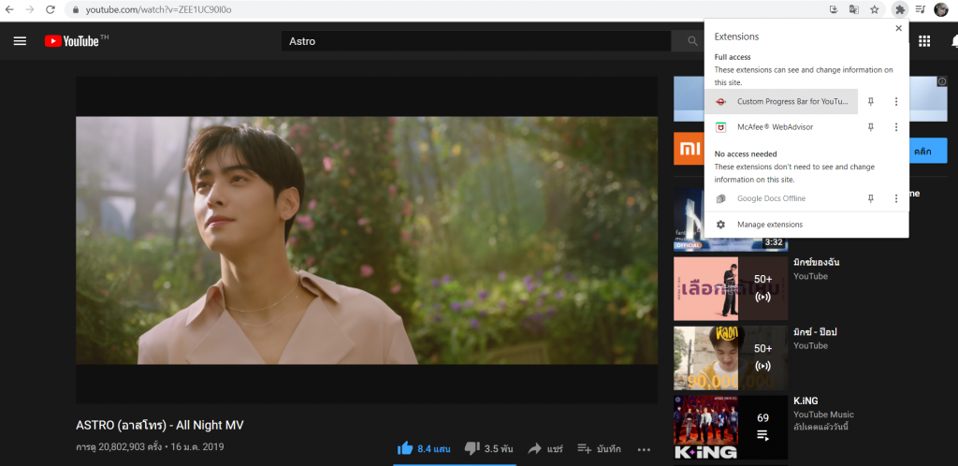958x466 pixels.
Task: Open more options for McAfee WebAdvisor
Action: tap(896, 127)
